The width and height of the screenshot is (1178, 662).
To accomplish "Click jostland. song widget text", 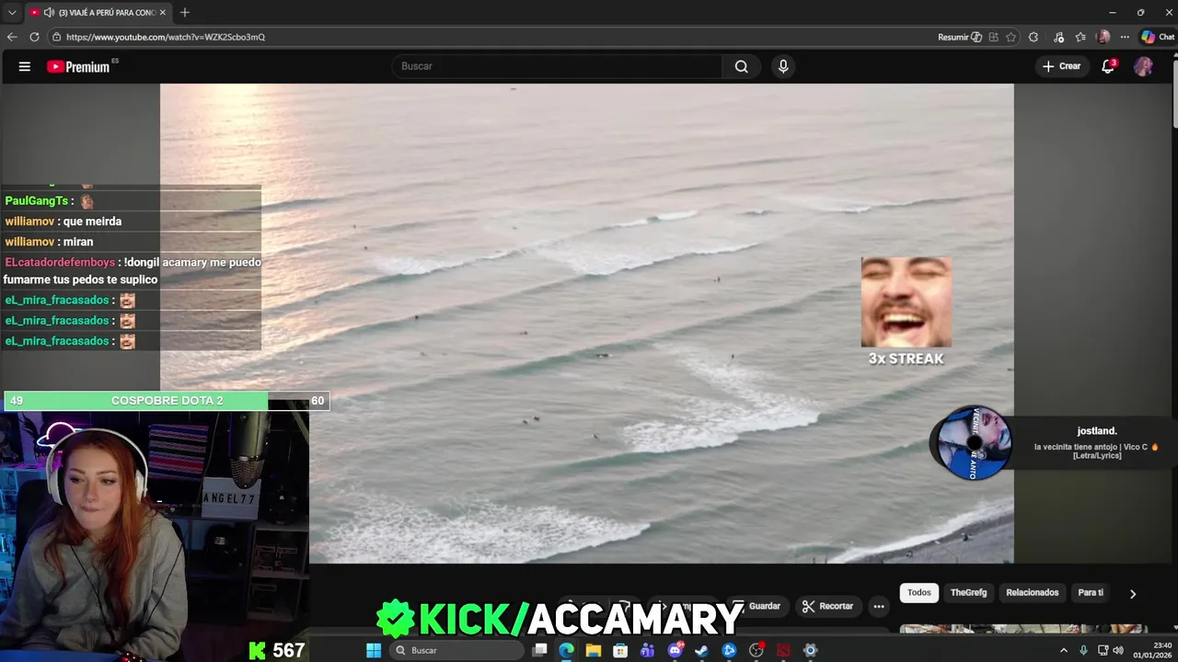I will [x=1097, y=430].
